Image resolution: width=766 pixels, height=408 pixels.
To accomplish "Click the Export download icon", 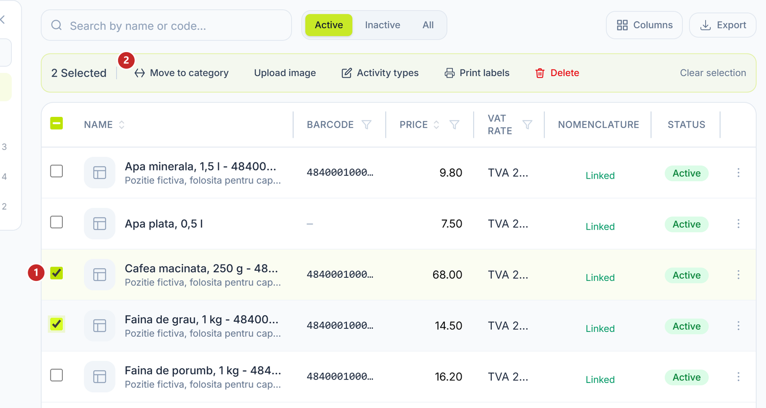I will point(705,25).
